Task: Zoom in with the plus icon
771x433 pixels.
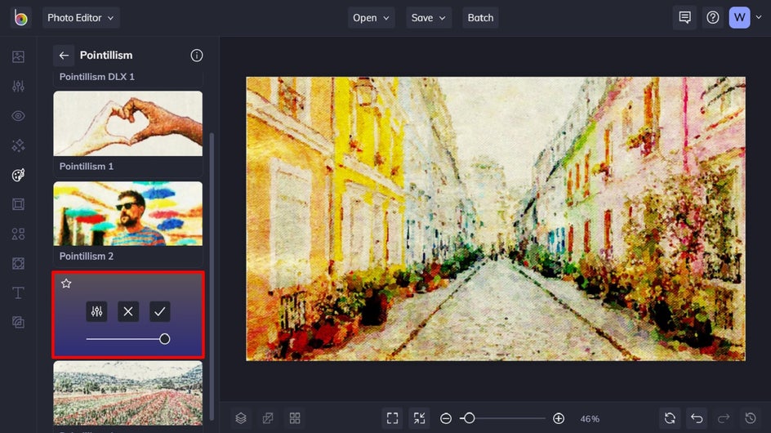Action: click(x=559, y=419)
